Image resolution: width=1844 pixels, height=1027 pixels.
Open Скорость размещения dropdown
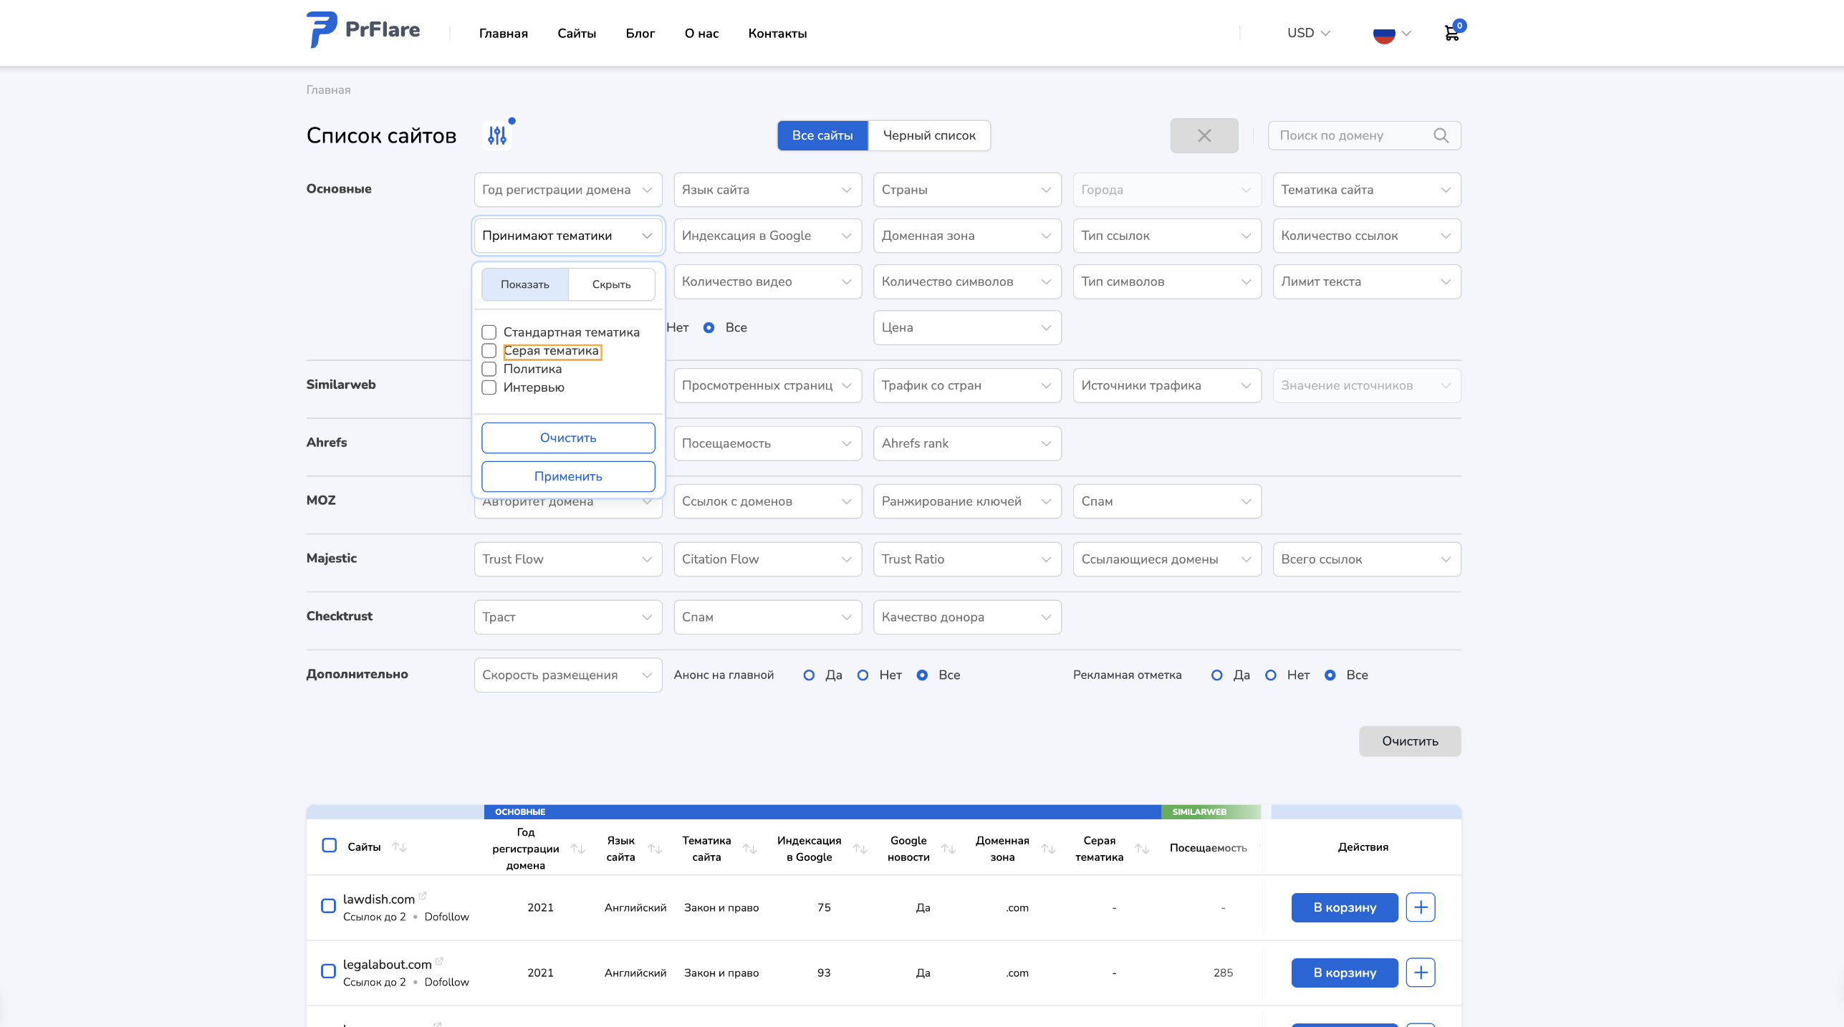[567, 675]
